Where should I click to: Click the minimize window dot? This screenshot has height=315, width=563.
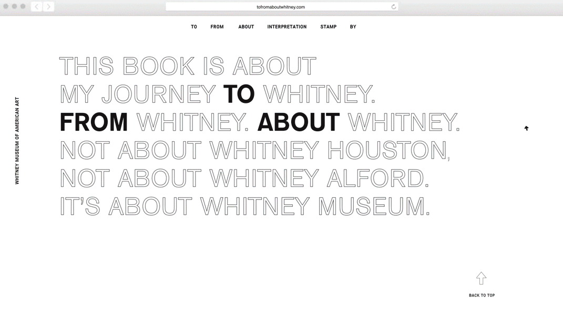[x=14, y=6]
